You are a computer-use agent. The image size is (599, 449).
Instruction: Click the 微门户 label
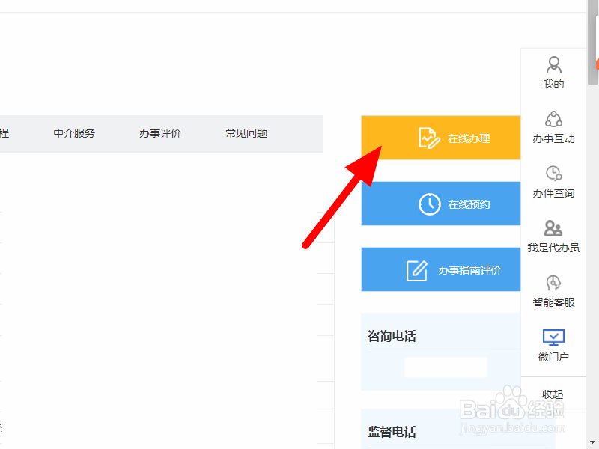[553, 357]
